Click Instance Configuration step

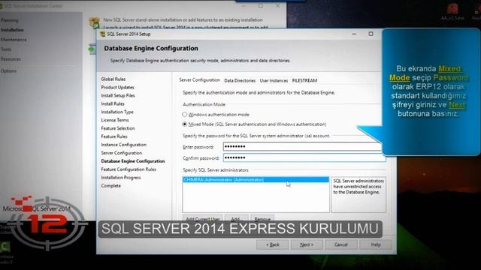[x=123, y=145]
